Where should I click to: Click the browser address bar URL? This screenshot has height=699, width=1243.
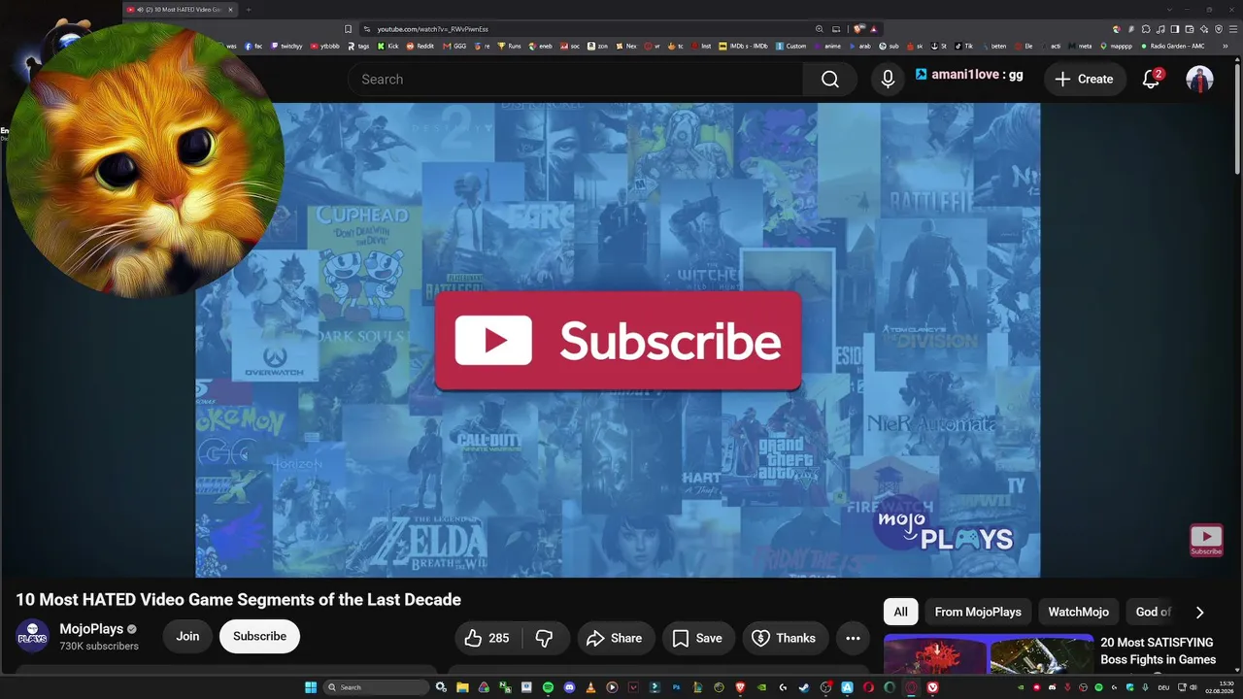[x=432, y=29]
